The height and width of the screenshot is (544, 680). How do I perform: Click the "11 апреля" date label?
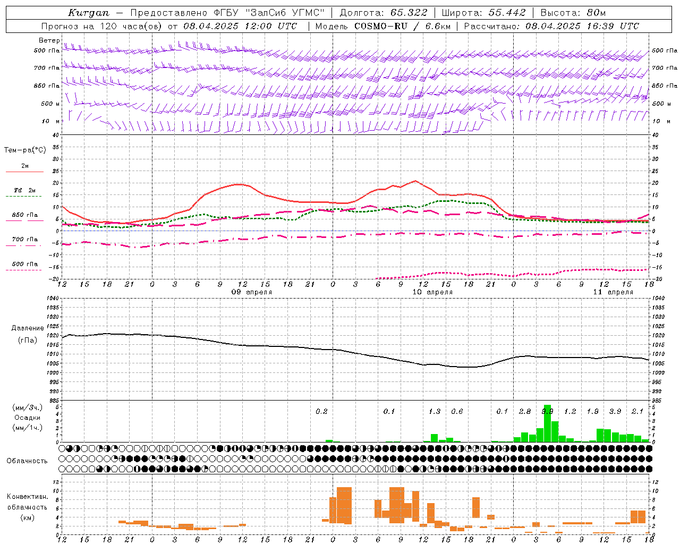click(x=613, y=292)
